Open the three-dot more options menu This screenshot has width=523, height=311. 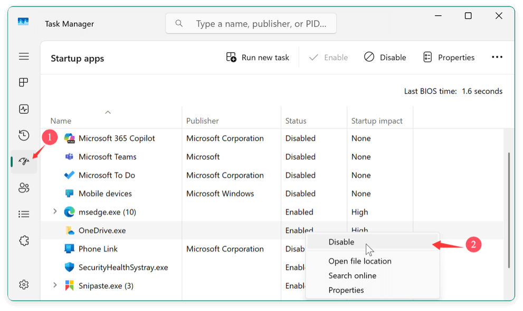tap(497, 57)
